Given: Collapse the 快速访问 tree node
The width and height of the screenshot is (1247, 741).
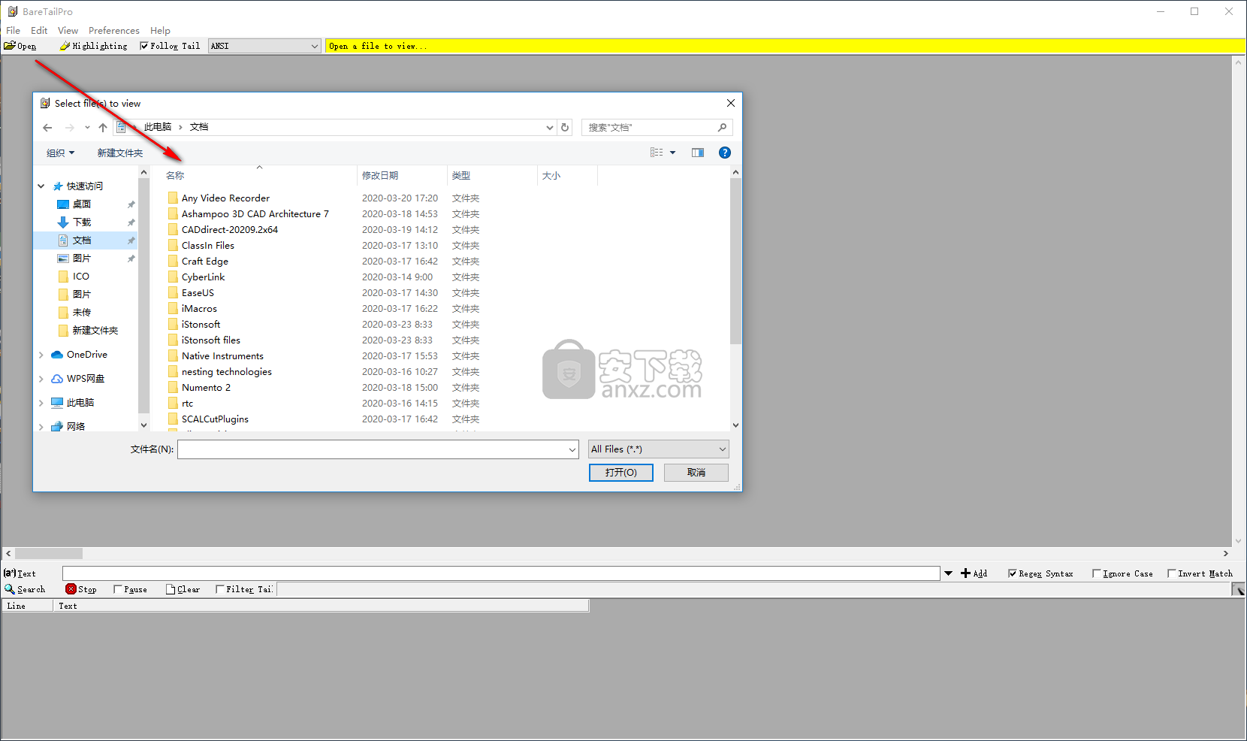Looking at the screenshot, I should (x=41, y=186).
